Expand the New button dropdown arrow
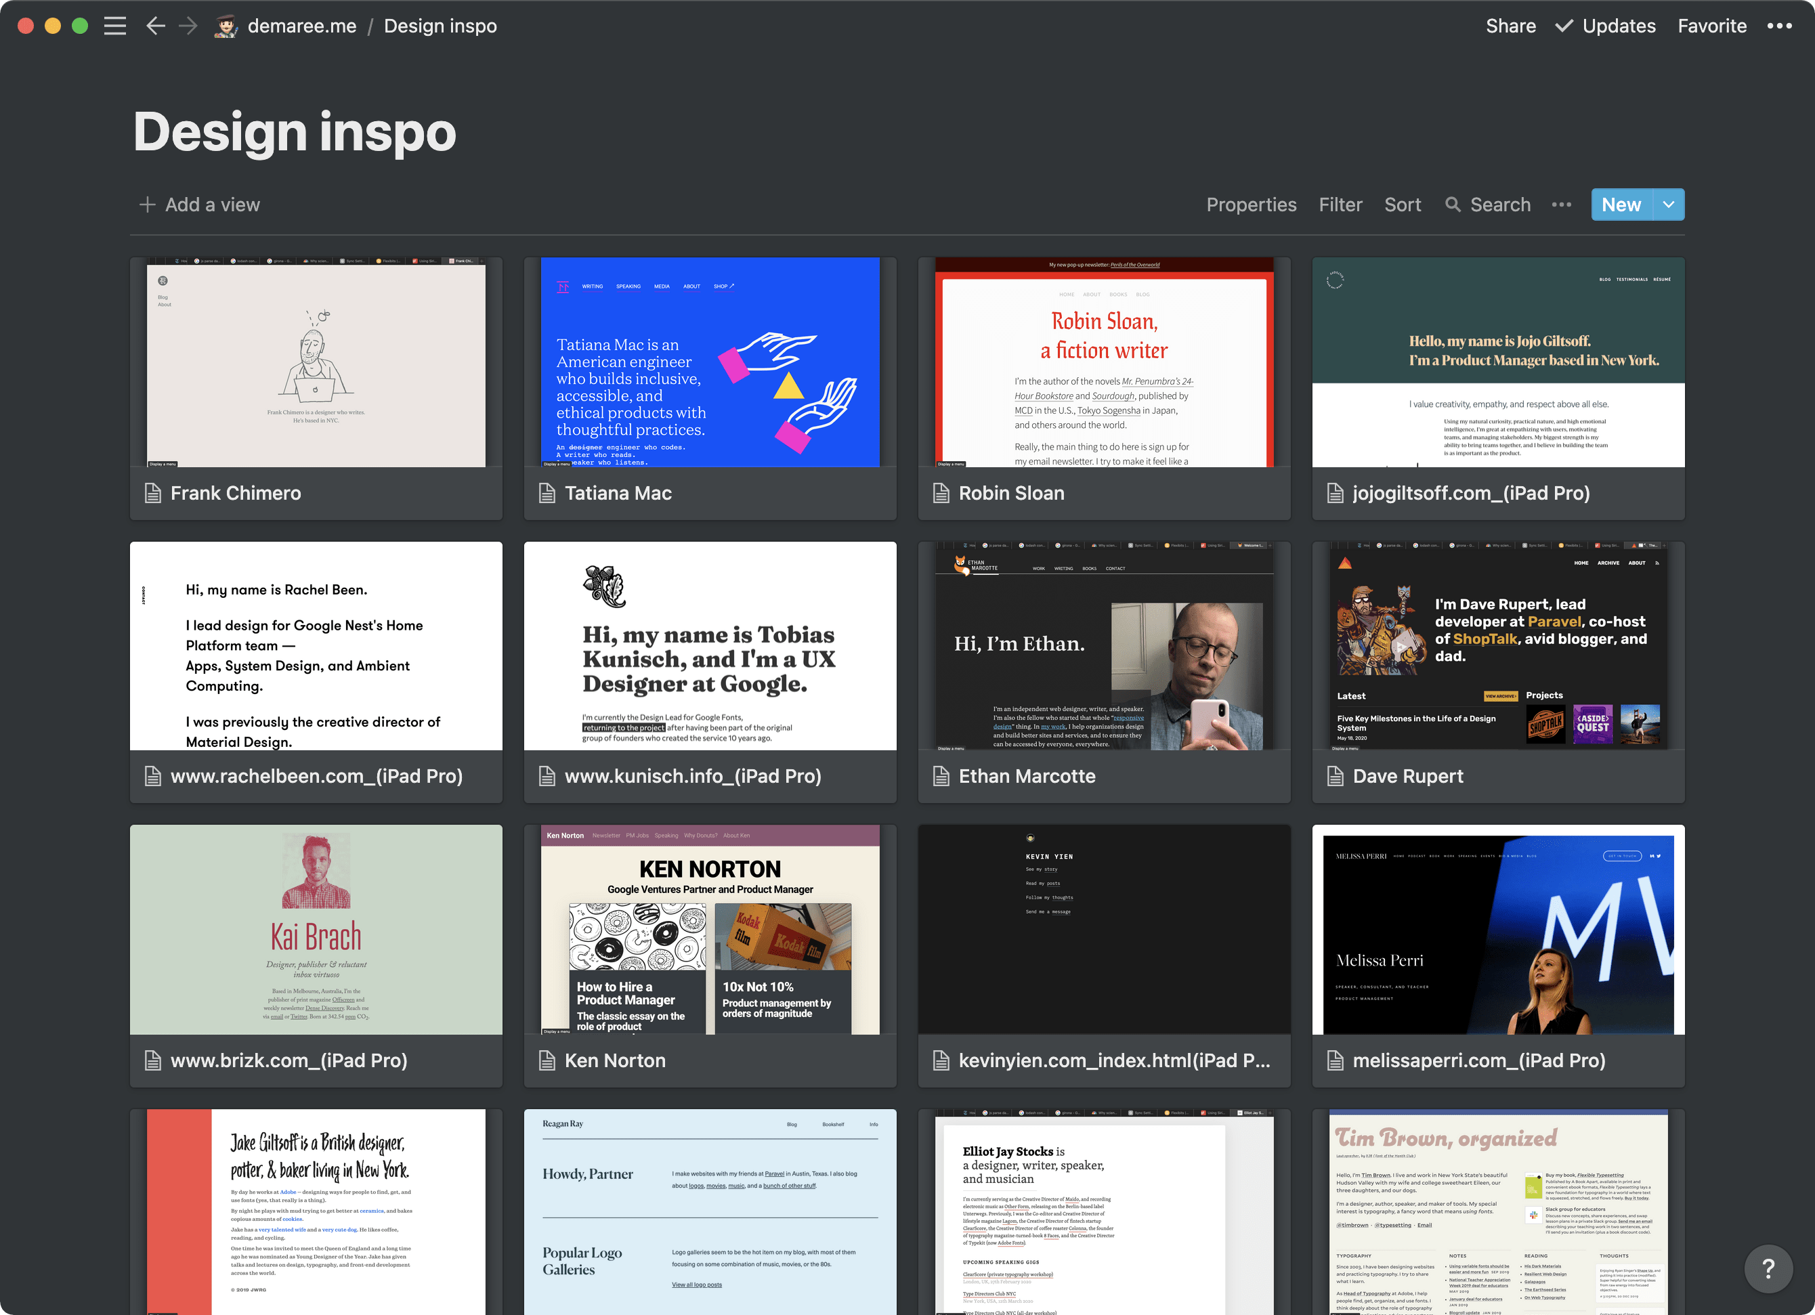The width and height of the screenshot is (1815, 1315). (x=1669, y=204)
